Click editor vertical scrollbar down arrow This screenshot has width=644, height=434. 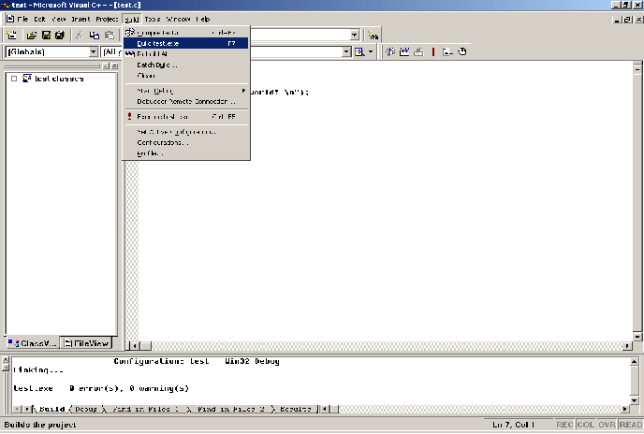637,337
